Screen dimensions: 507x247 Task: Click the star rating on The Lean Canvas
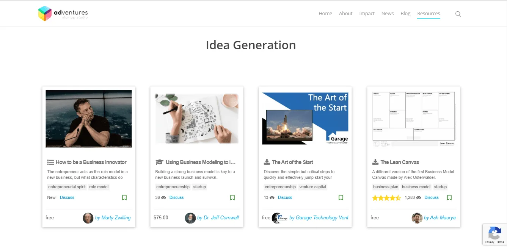tap(386, 198)
